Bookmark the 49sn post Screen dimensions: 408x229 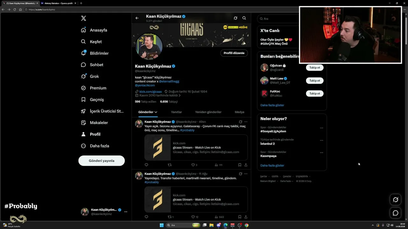[240, 165]
